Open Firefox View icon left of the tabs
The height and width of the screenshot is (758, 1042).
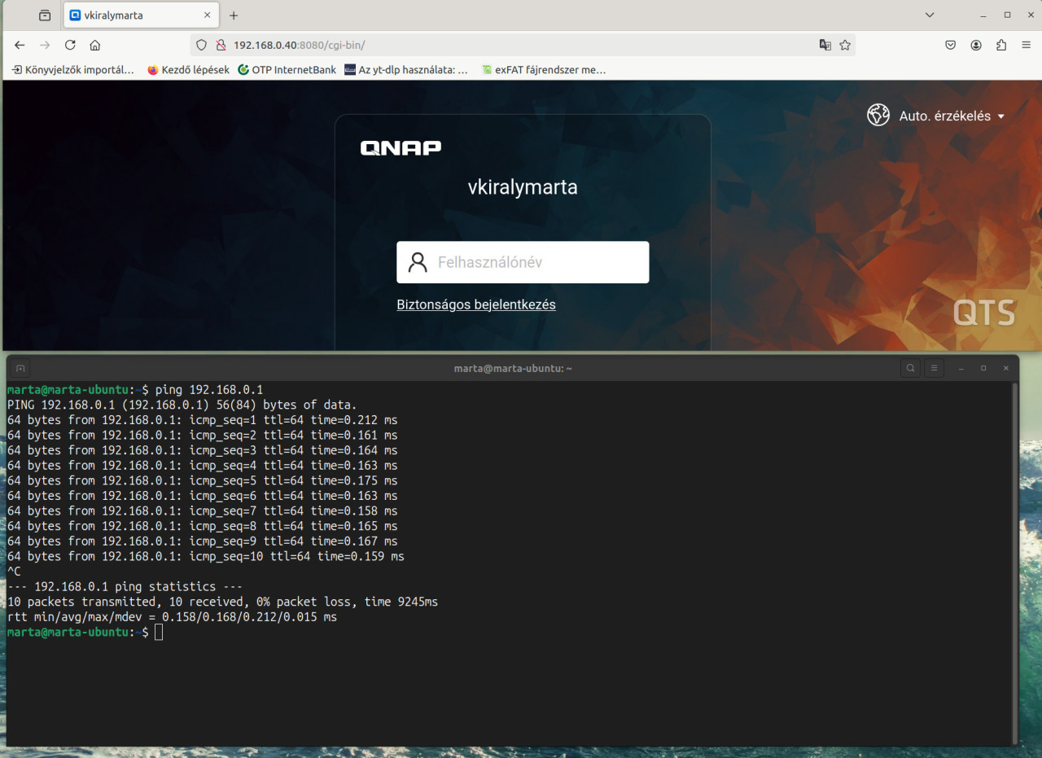(x=45, y=15)
